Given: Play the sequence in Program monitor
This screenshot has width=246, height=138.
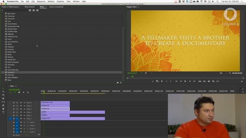Looking at the screenshot, I should coord(185,81).
